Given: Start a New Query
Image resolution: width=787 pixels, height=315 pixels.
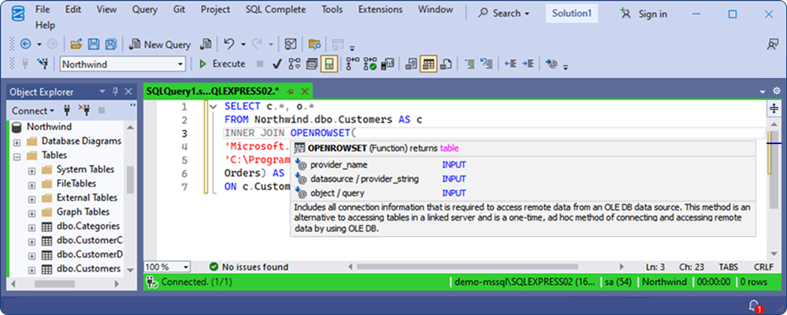Looking at the screenshot, I should tap(160, 44).
